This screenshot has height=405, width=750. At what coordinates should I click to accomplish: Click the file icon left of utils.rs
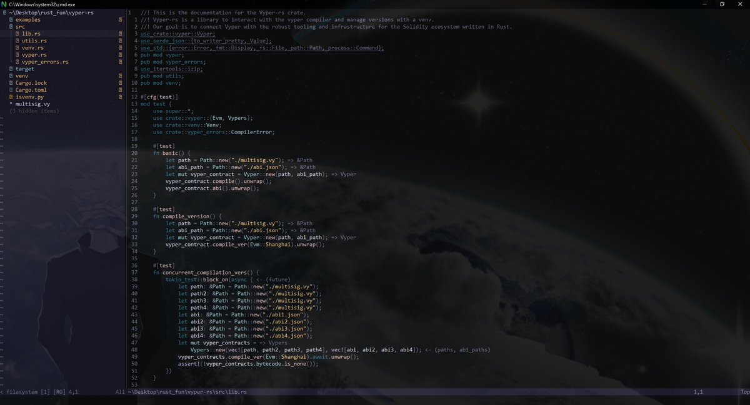point(17,41)
